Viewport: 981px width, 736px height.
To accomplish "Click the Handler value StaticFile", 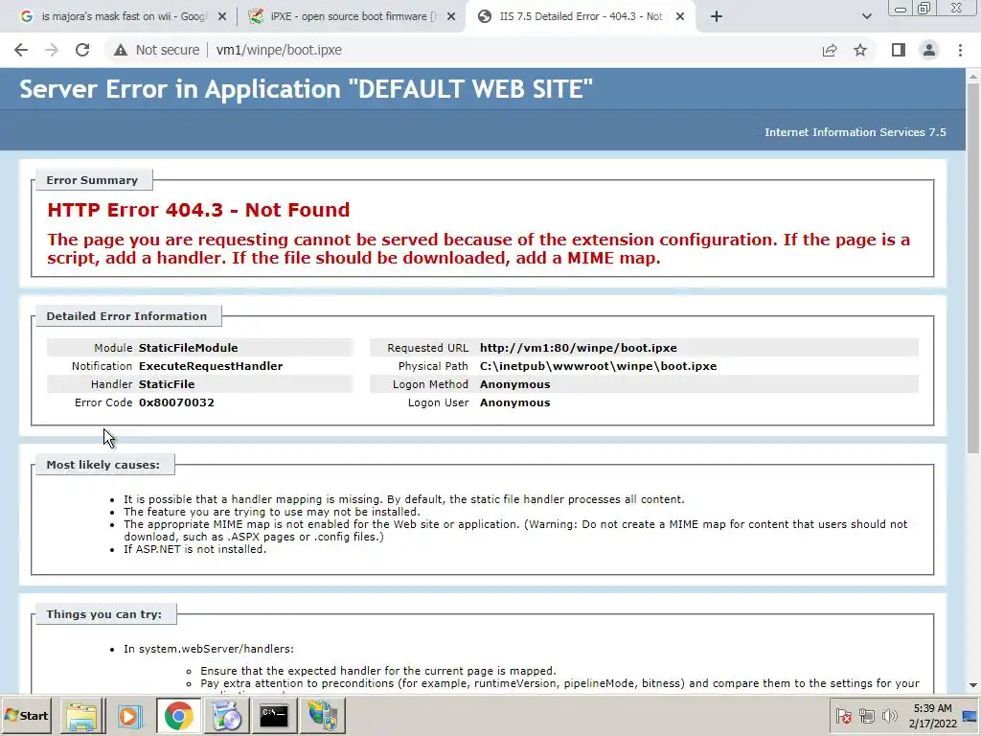I will 167,384.
